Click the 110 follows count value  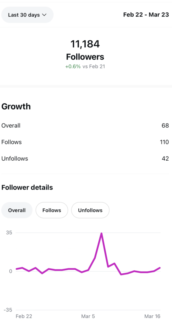pos(164,142)
